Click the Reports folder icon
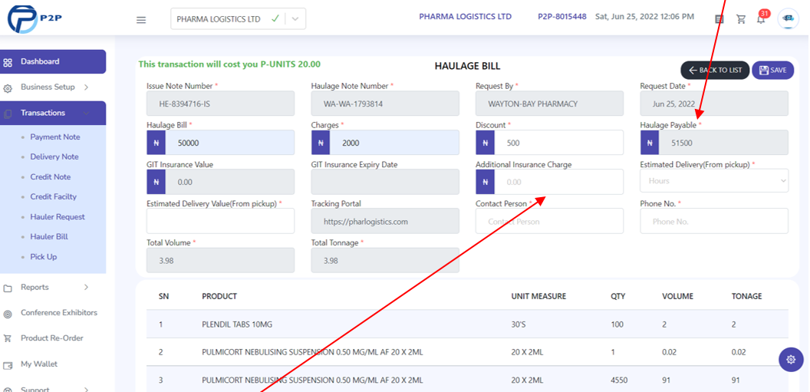 8,288
